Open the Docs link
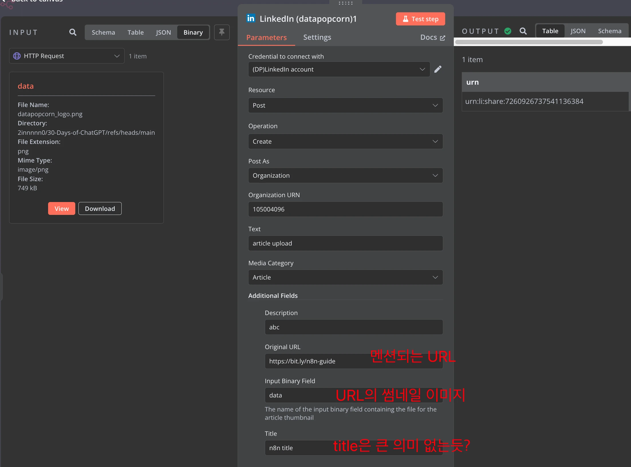The height and width of the screenshot is (467, 631). (432, 37)
